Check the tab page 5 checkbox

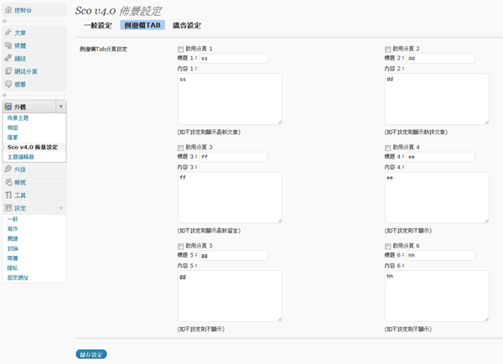tap(180, 247)
